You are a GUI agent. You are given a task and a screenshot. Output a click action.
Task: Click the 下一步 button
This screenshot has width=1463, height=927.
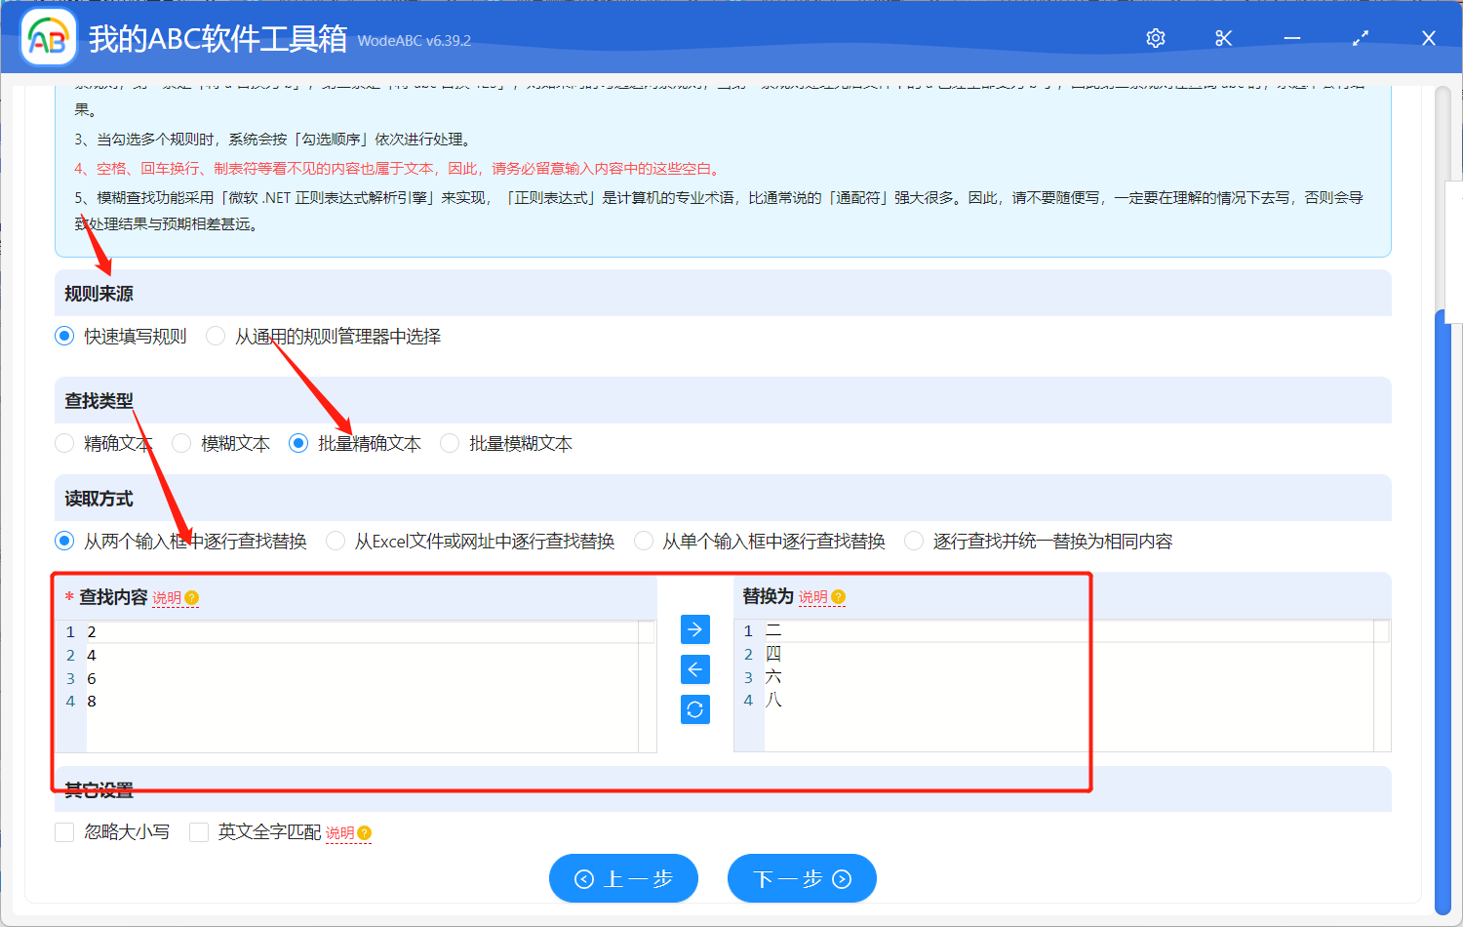click(802, 878)
